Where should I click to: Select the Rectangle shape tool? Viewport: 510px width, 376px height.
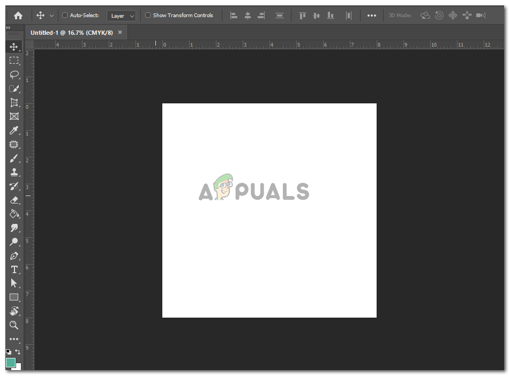coord(14,297)
